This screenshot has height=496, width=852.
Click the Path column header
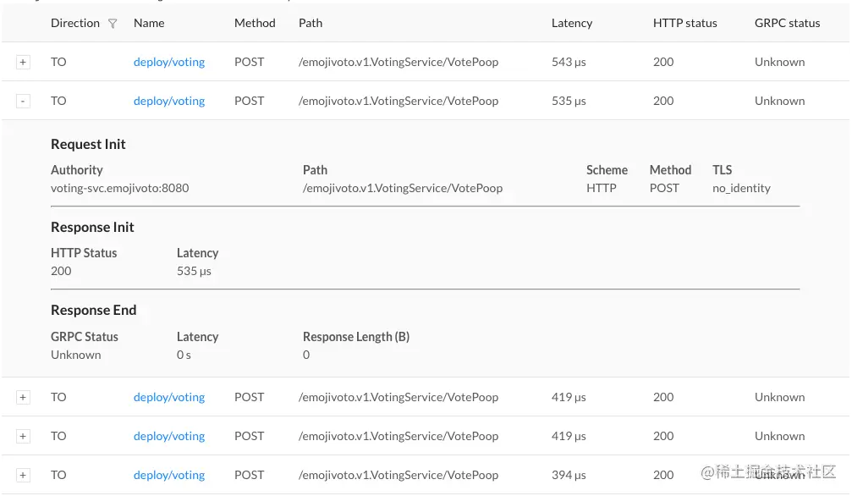(311, 23)
